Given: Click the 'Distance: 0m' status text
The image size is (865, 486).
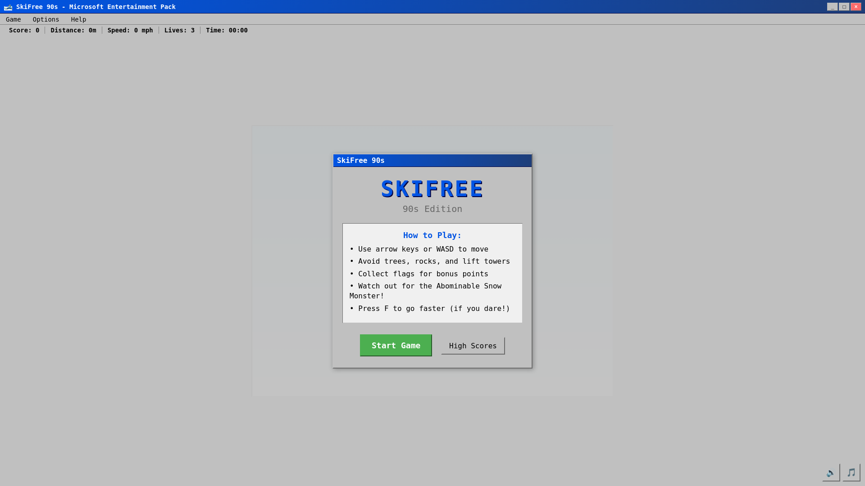Looking at the screenshot, I should [73, 30].
